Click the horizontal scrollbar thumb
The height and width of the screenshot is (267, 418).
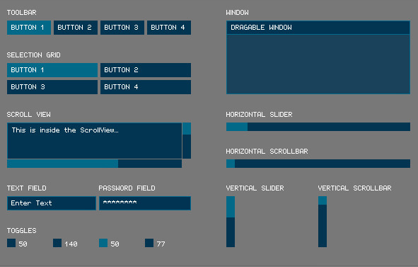coord(231,164)
